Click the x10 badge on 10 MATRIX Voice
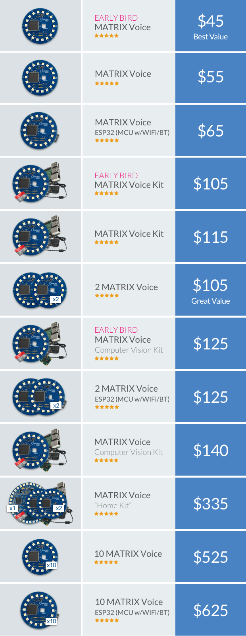This screenshot has width=246, height=636. click(52, 565)
